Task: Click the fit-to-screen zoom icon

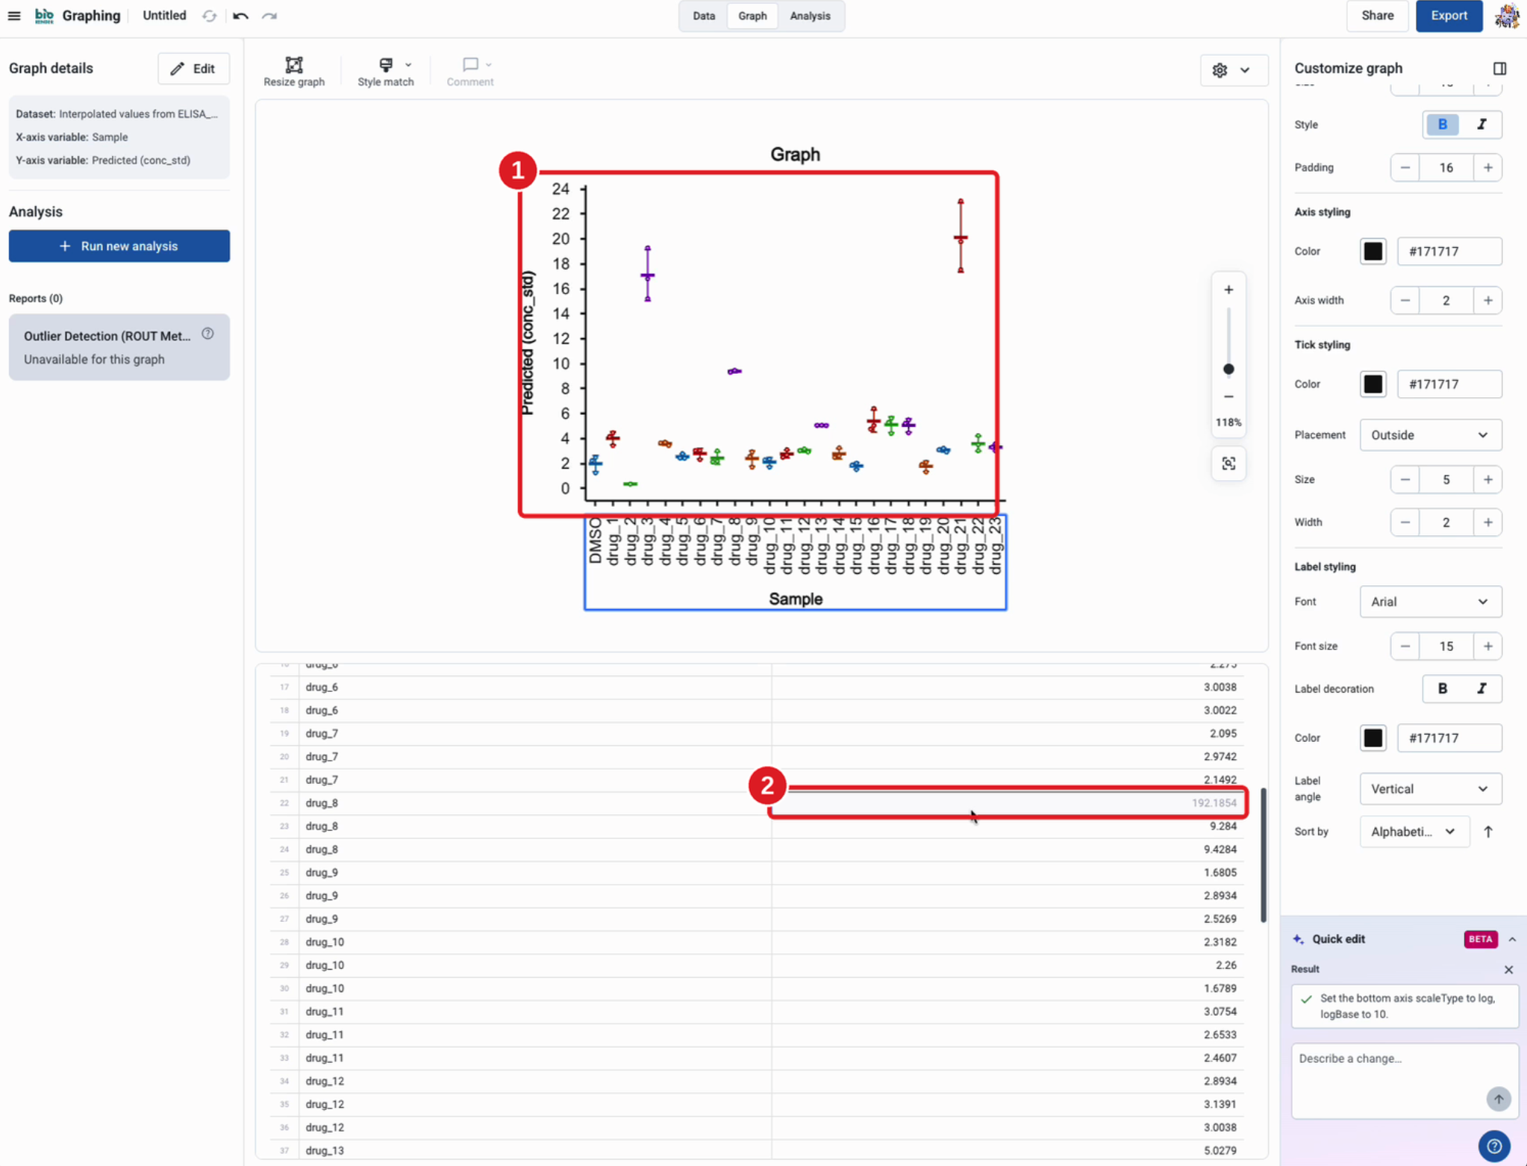Action: [x=1228, y=464]
